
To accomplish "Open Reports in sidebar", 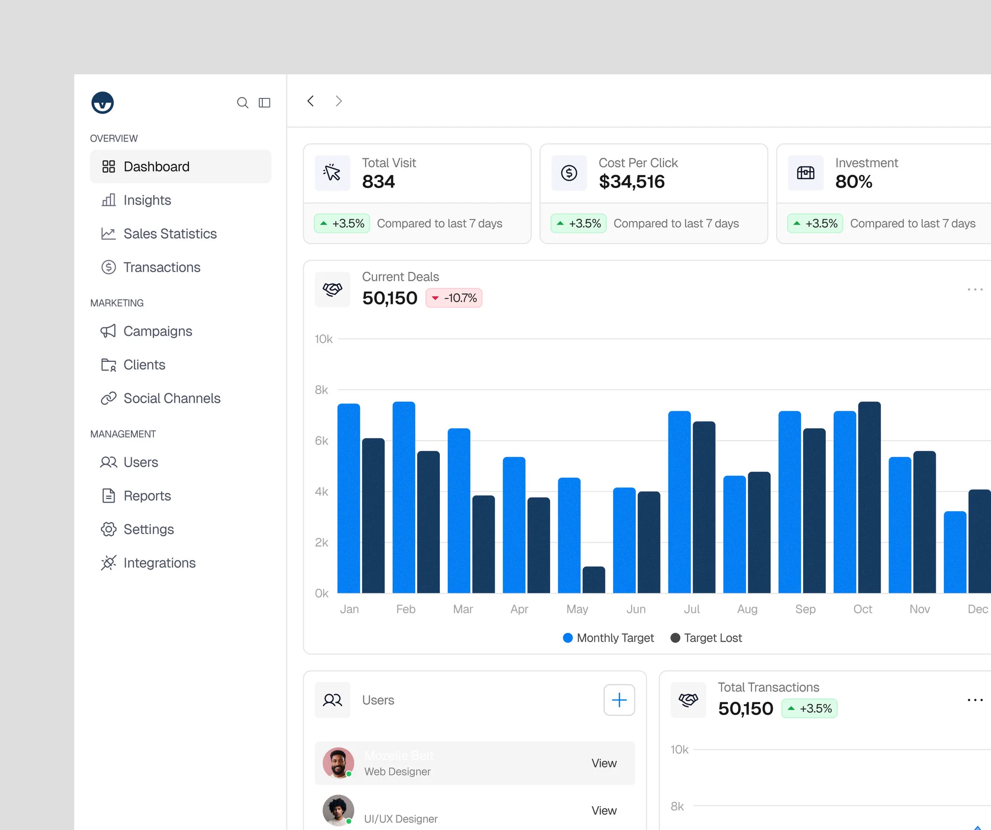I will 180,496.
